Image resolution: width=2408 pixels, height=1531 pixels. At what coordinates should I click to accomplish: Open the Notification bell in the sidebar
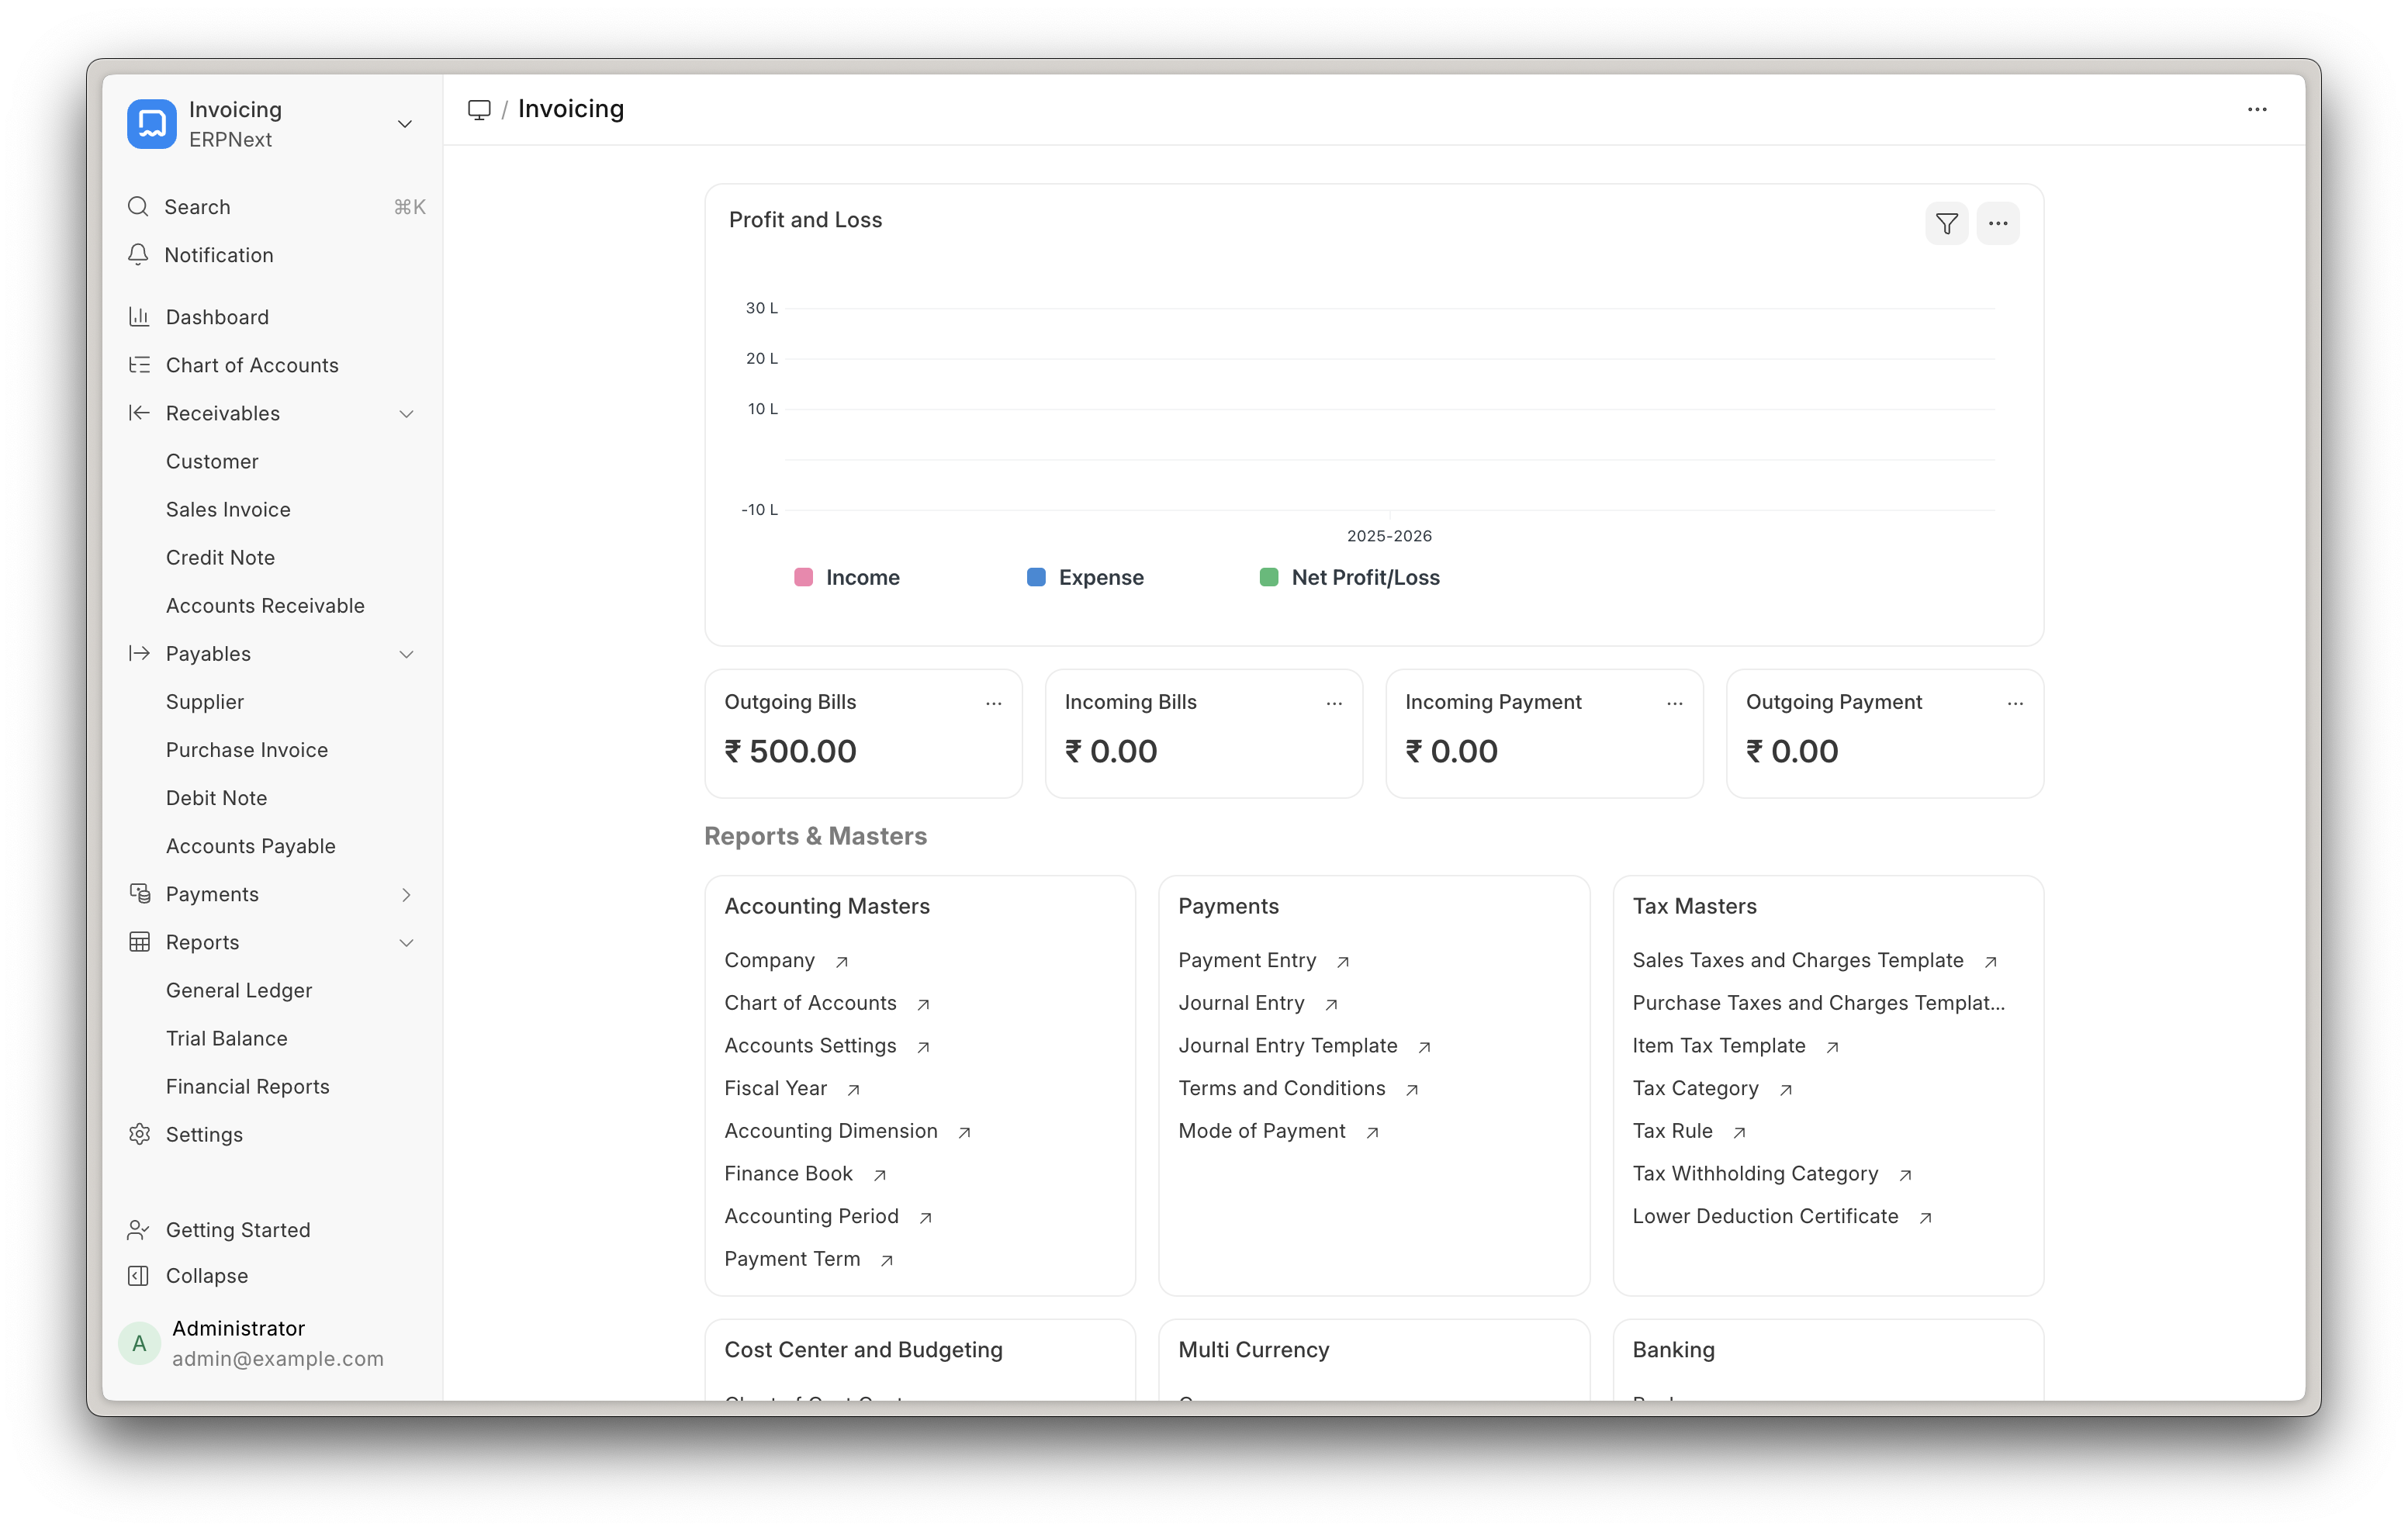[x=139, y=255]
